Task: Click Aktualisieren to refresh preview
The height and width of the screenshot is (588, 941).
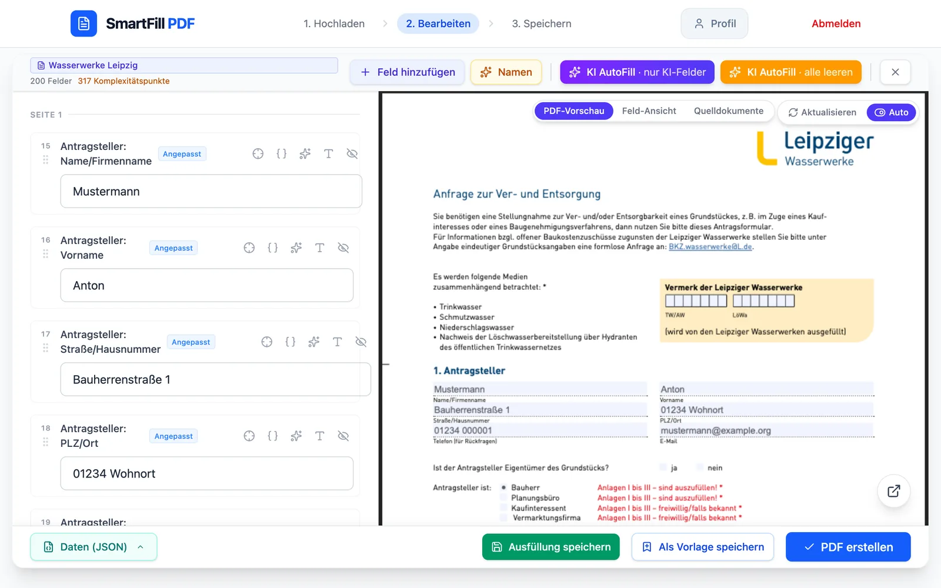Action: click(822, 112)
